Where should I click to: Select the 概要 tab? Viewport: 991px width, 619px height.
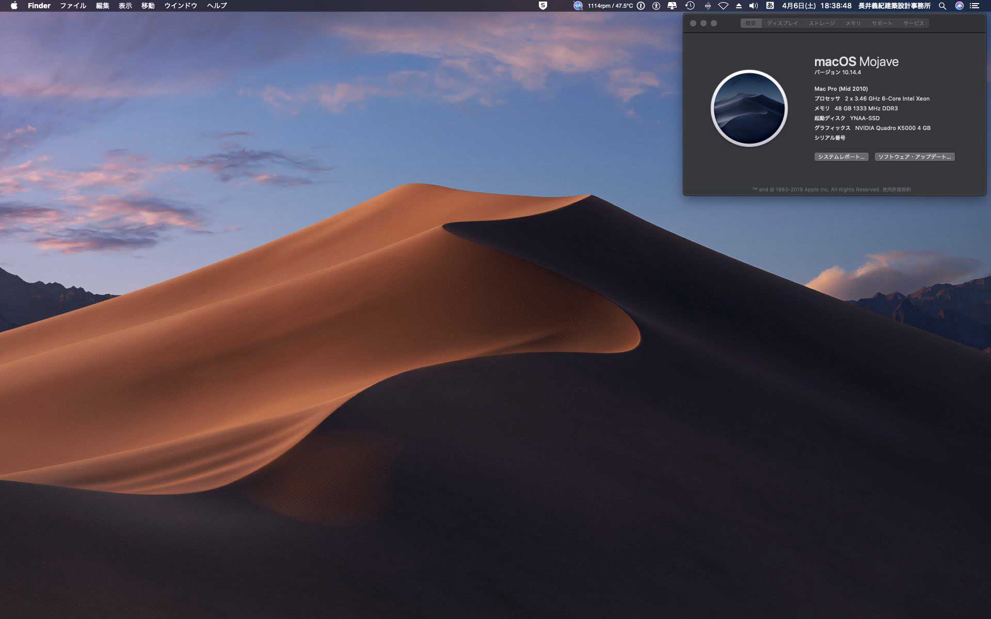click(x=751, y=23)
